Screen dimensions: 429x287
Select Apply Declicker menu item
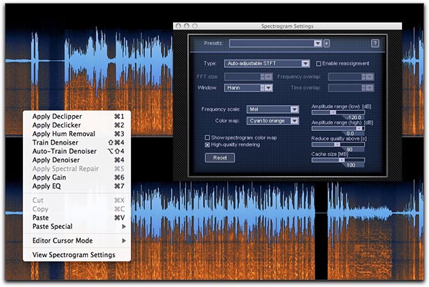pos(77,125)
